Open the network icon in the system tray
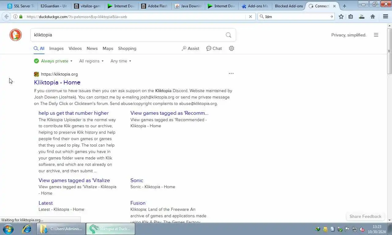This screenshot has width=392, height=235. click(x=354, y=229)
